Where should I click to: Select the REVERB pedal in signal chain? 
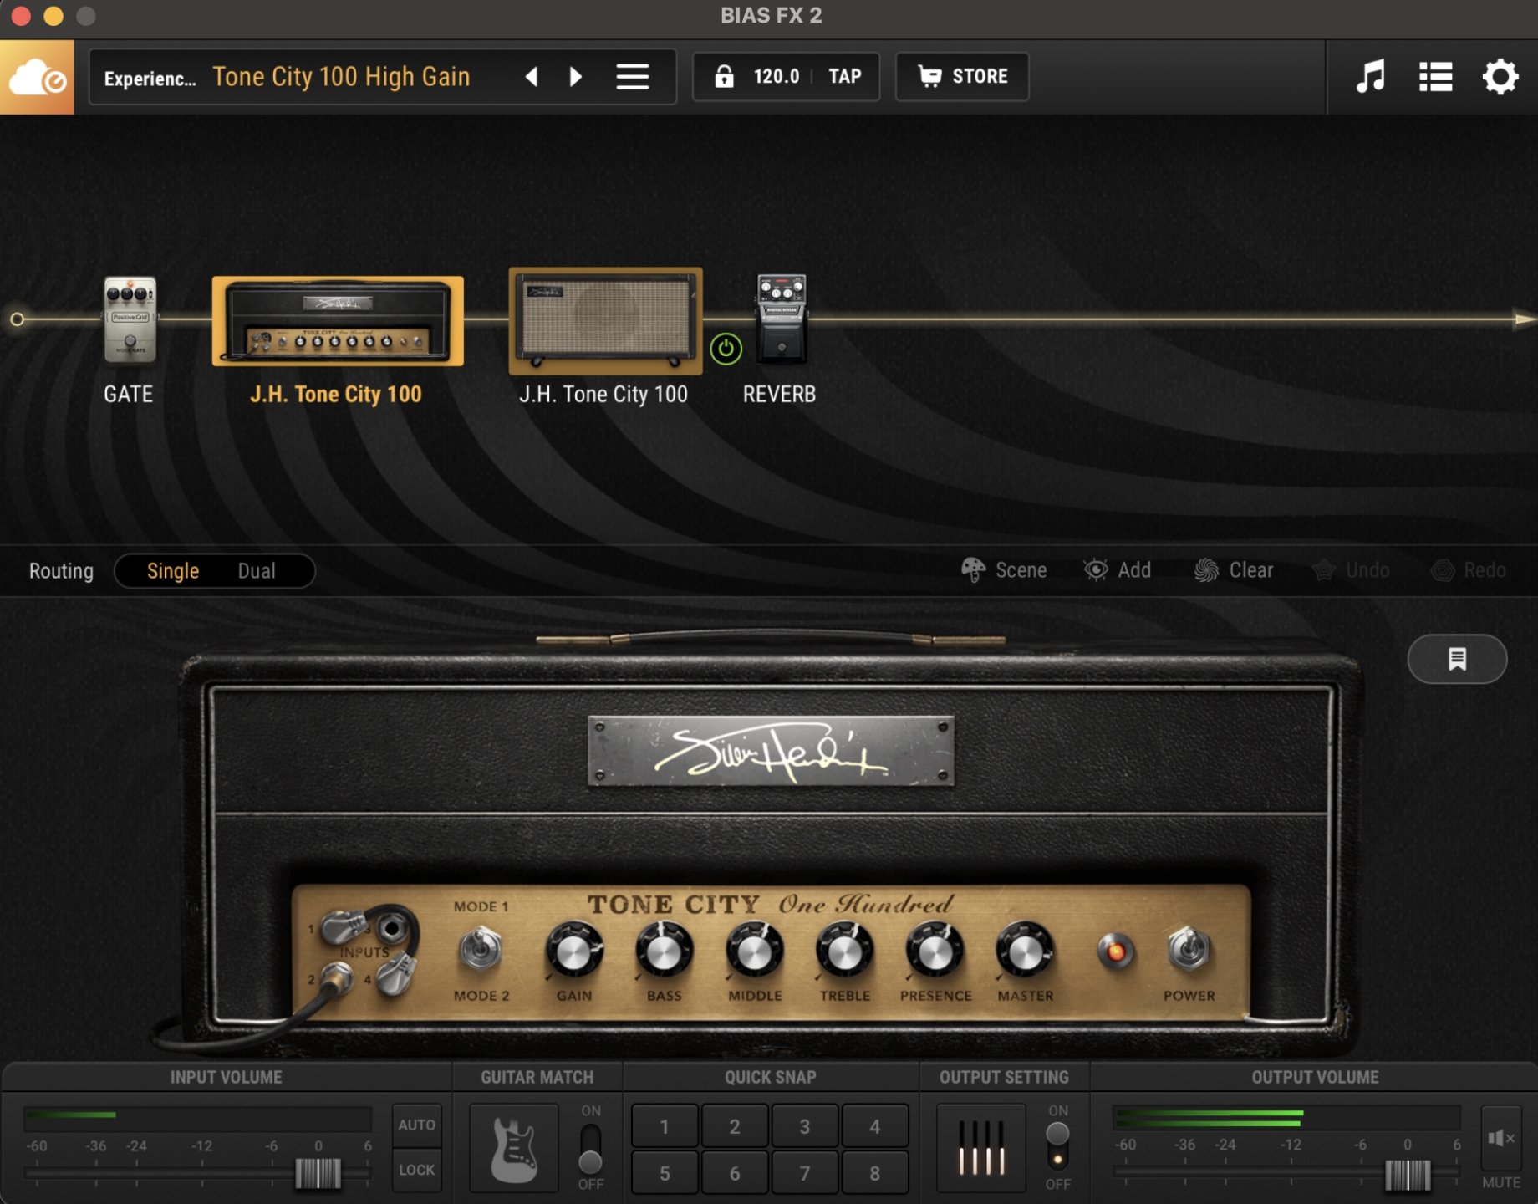pos(781,319)
